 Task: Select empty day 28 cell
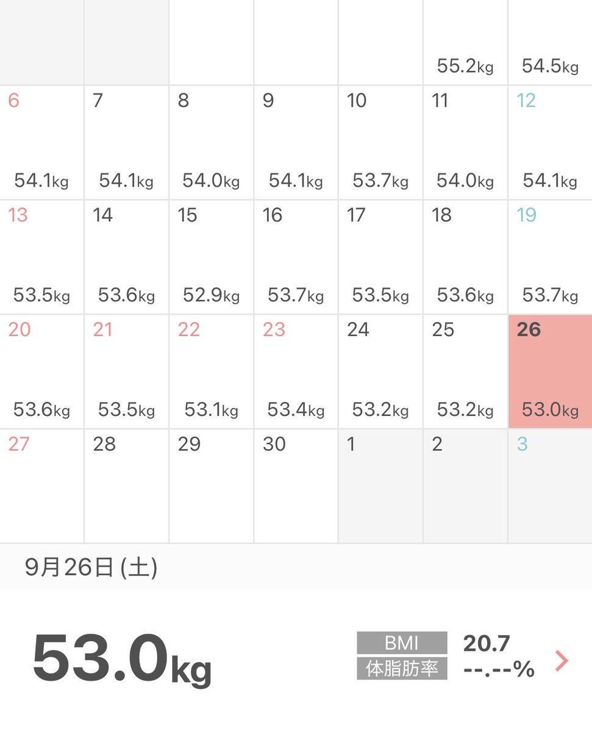(x=126, y=486)
